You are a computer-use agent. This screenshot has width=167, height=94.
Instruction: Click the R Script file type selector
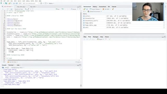click(78, 62)
